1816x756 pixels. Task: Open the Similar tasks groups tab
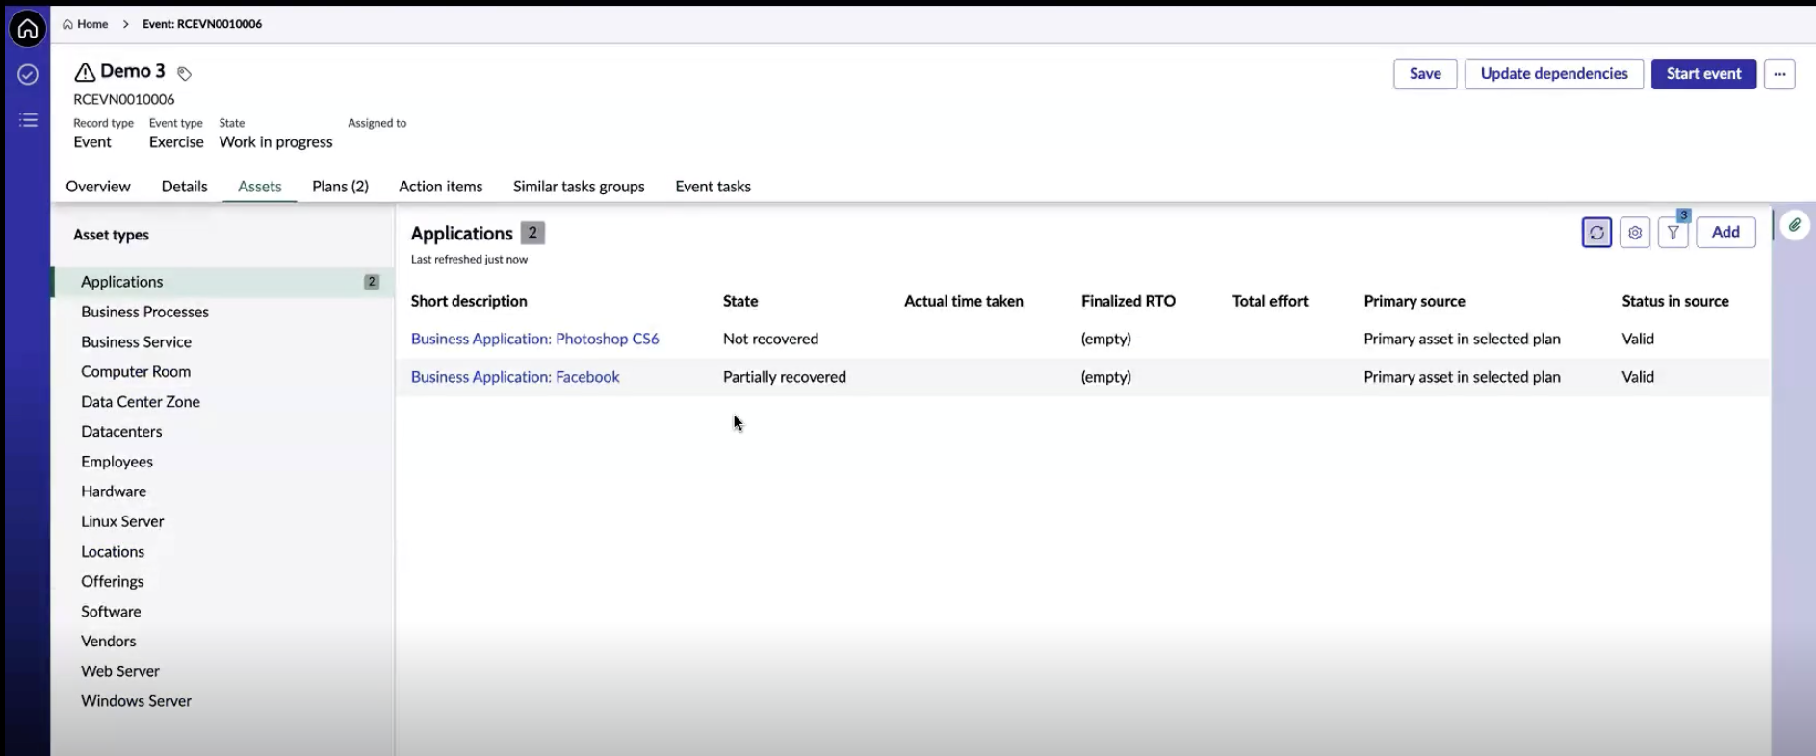(x=579, y=187)
